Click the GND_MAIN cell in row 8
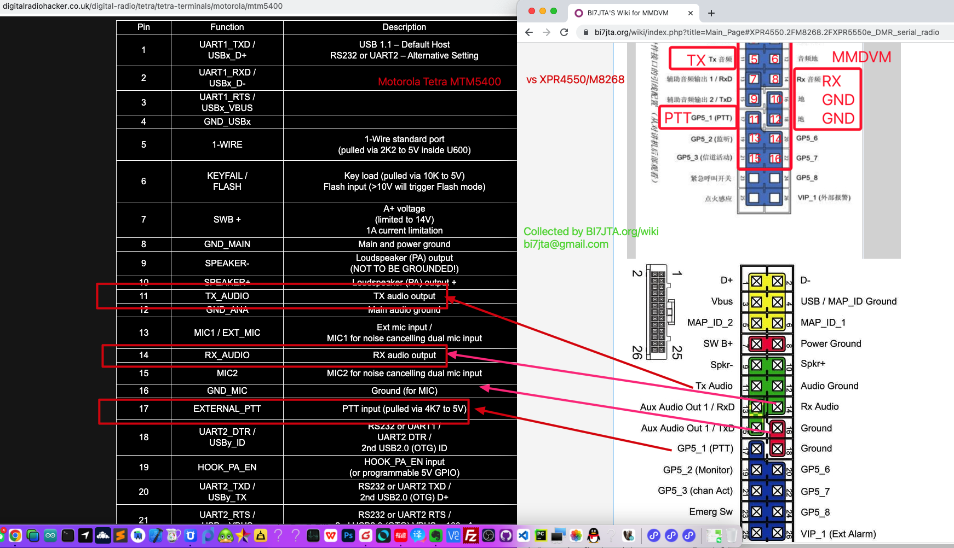Viewport: 954px width, 548px height. click(x=227, y=244)
